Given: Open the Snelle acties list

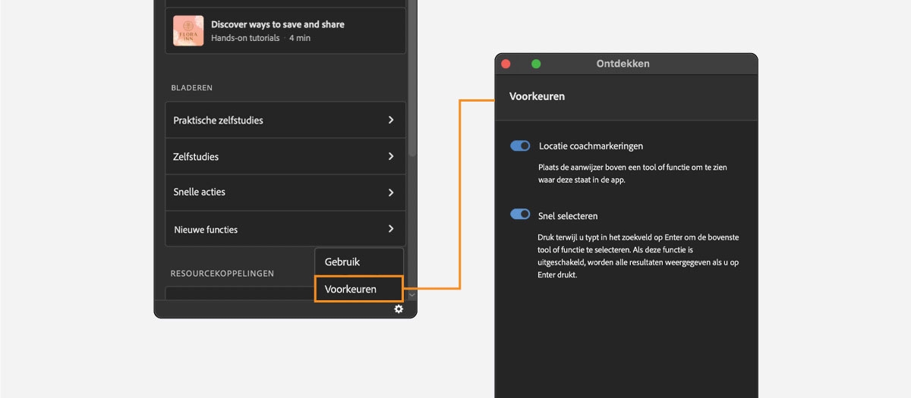Looking at the screenshot, I should (200, 193).
